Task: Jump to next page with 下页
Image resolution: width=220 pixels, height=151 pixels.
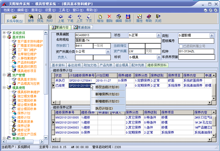Action: click(89, 18)
